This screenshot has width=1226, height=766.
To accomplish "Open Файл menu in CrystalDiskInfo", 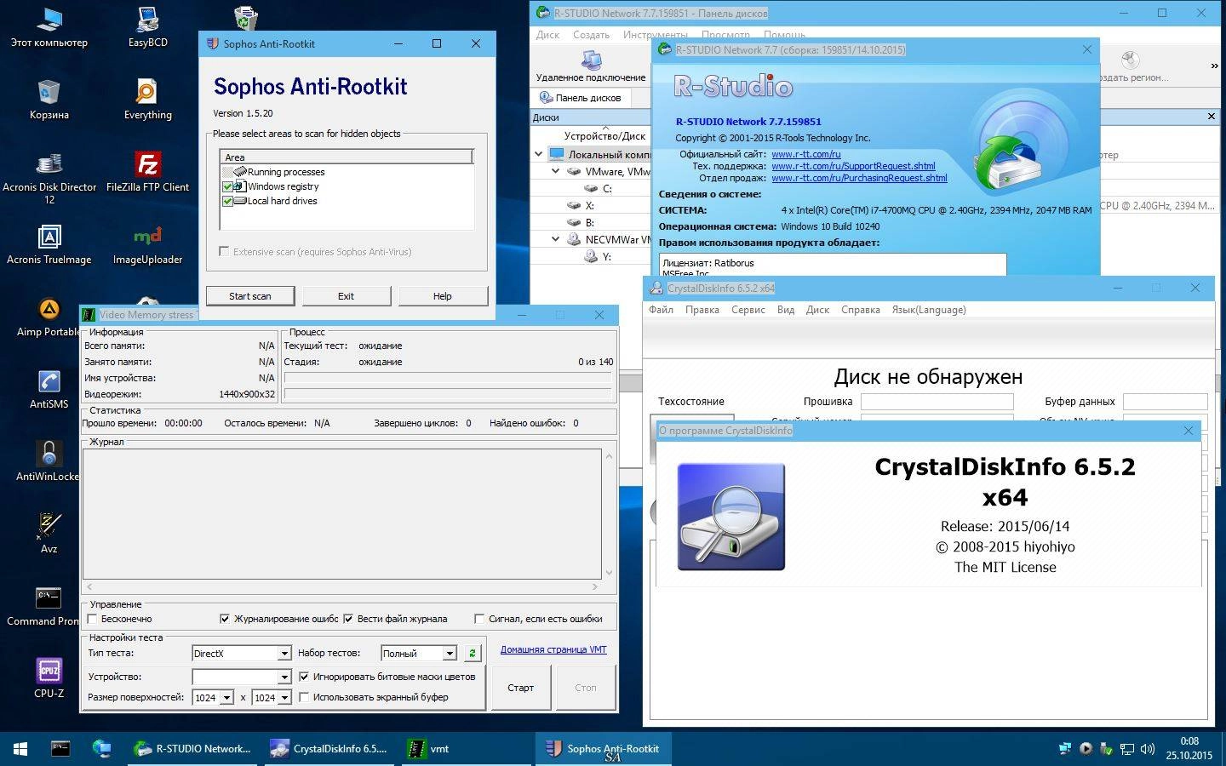I will (x=661, y=310).
